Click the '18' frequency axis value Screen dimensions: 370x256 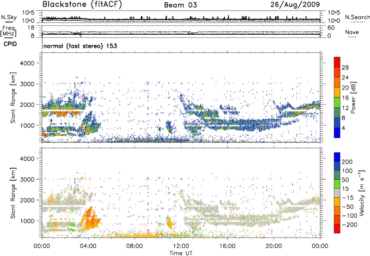coord(31,28)
